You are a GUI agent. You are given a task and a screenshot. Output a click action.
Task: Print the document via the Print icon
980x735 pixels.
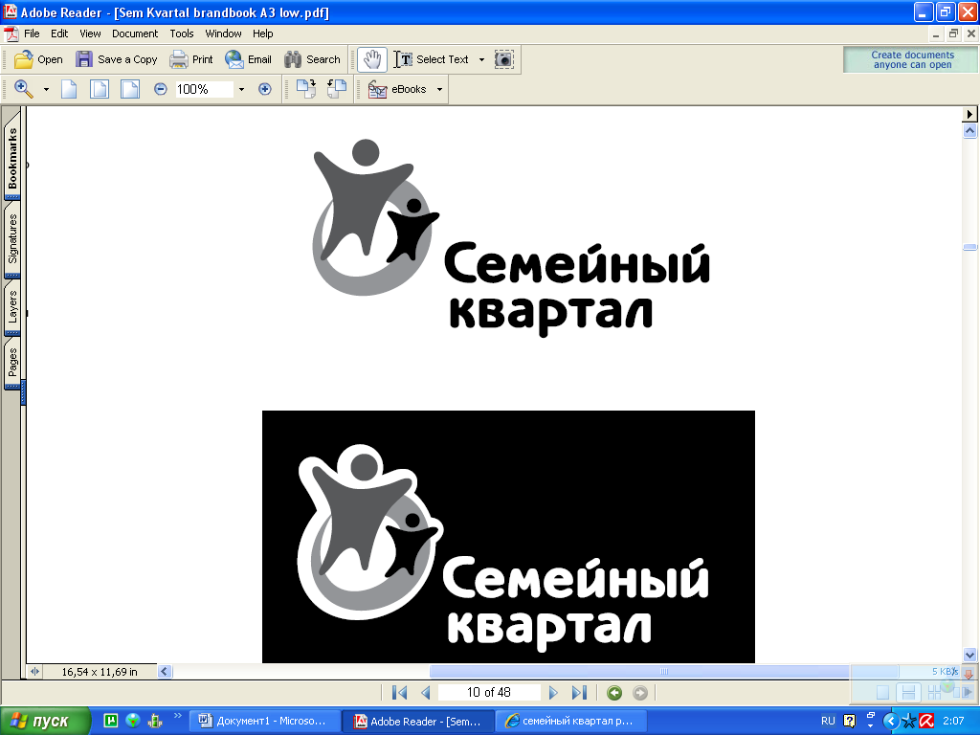(x=179, y=59)
